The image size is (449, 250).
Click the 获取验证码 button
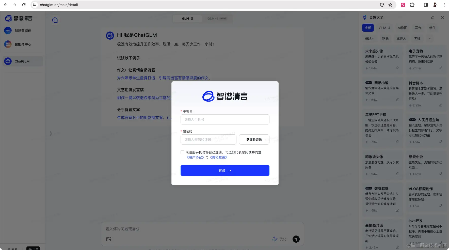[254, 139]
